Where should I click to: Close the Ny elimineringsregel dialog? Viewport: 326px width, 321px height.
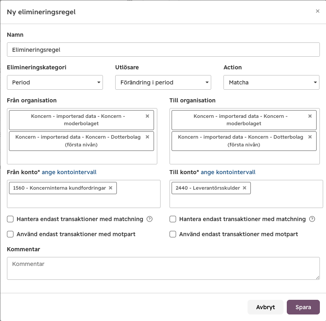coord(317,11)
